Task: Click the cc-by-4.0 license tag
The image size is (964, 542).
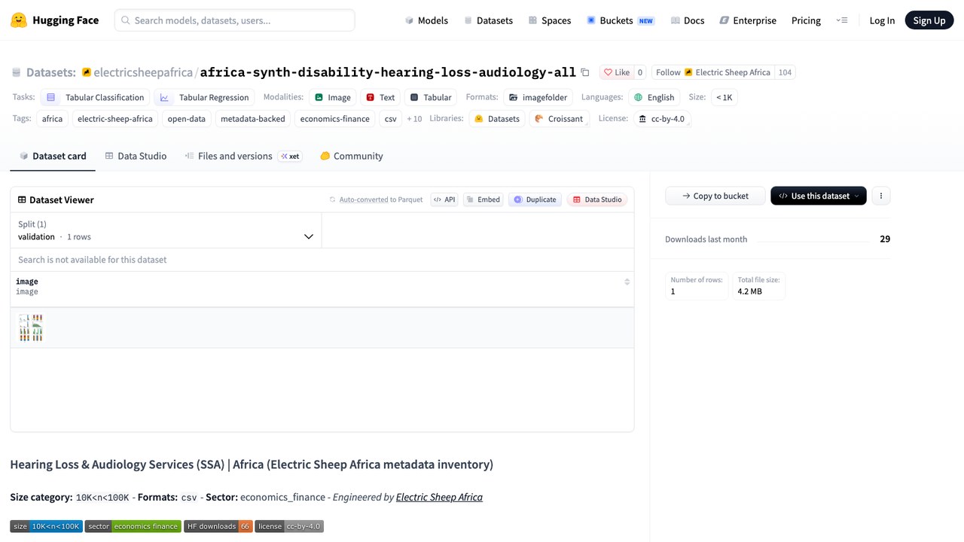Action: (661, 119)
